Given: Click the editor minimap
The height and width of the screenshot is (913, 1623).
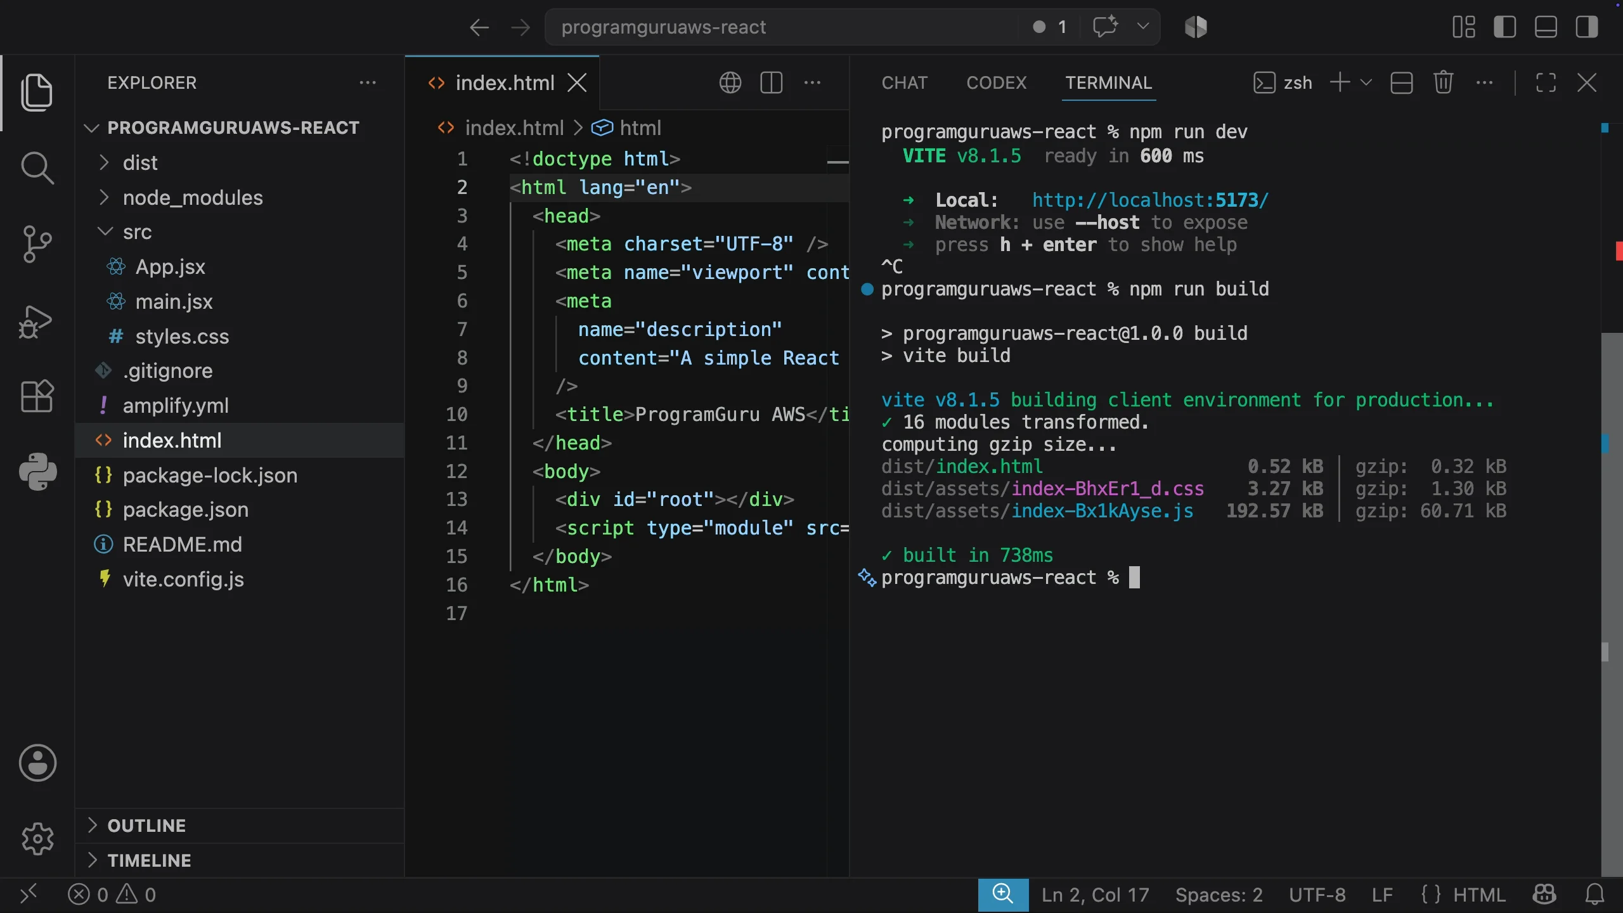Looking at the screenshot, I should pos(837,162).
